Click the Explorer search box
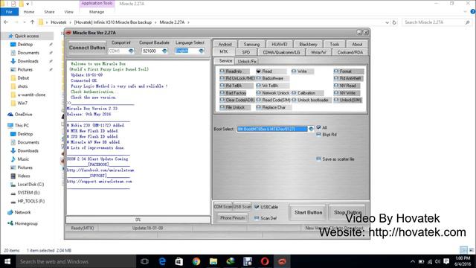The width and height of the screenshot is (476, 268). [x=437, y=22]
